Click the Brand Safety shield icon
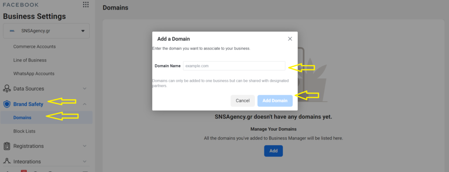Image resolution: width=449 pixels, height=172 pixels. point(7,104)
